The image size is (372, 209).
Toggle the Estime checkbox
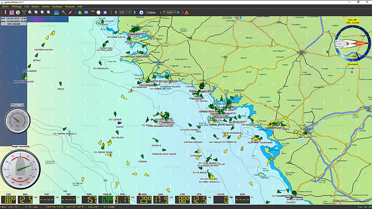[178, 12]
